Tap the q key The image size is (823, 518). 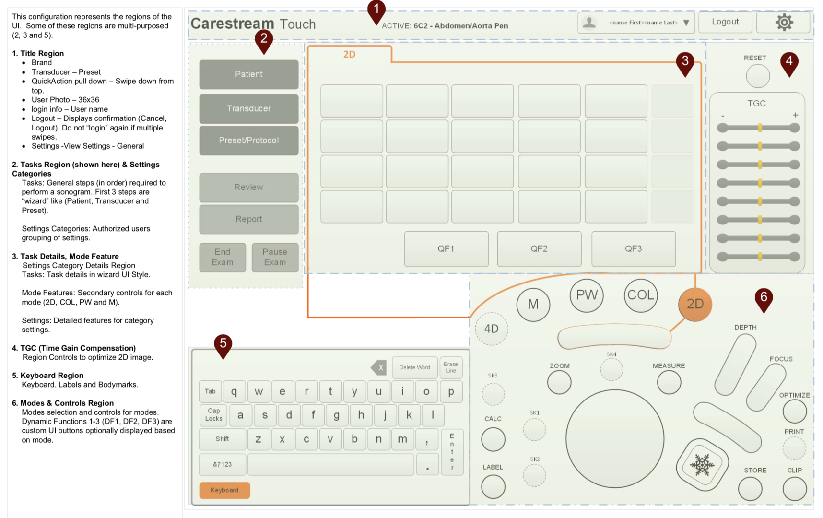234,391
